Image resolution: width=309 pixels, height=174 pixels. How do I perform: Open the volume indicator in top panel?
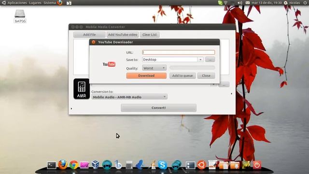coord(240,3)
